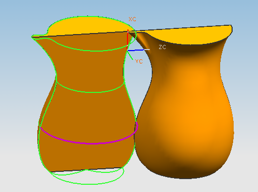Click the ZC axis label

pyautogui.click(x=162, y=47)
